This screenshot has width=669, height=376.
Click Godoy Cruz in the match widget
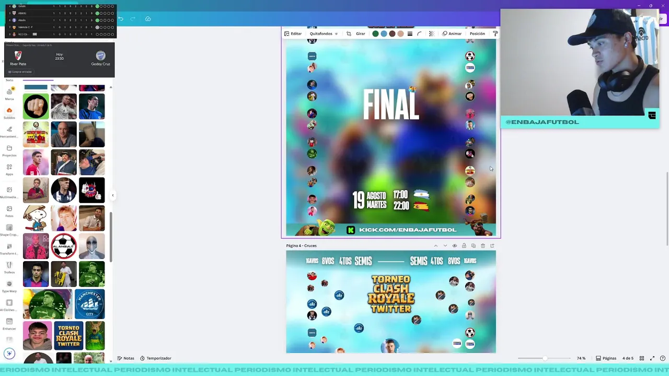[x=100, y=58]
